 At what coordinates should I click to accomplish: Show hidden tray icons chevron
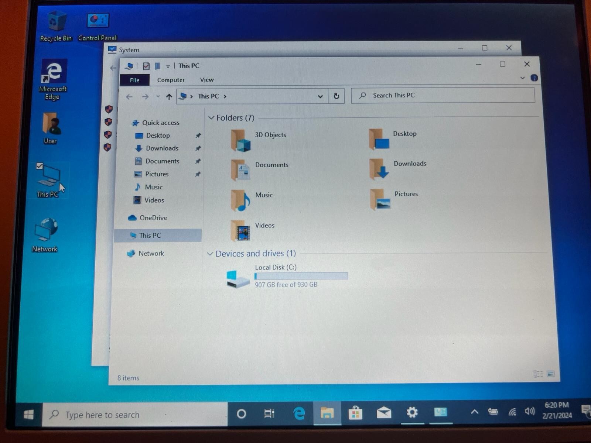[x=475, y=412]
